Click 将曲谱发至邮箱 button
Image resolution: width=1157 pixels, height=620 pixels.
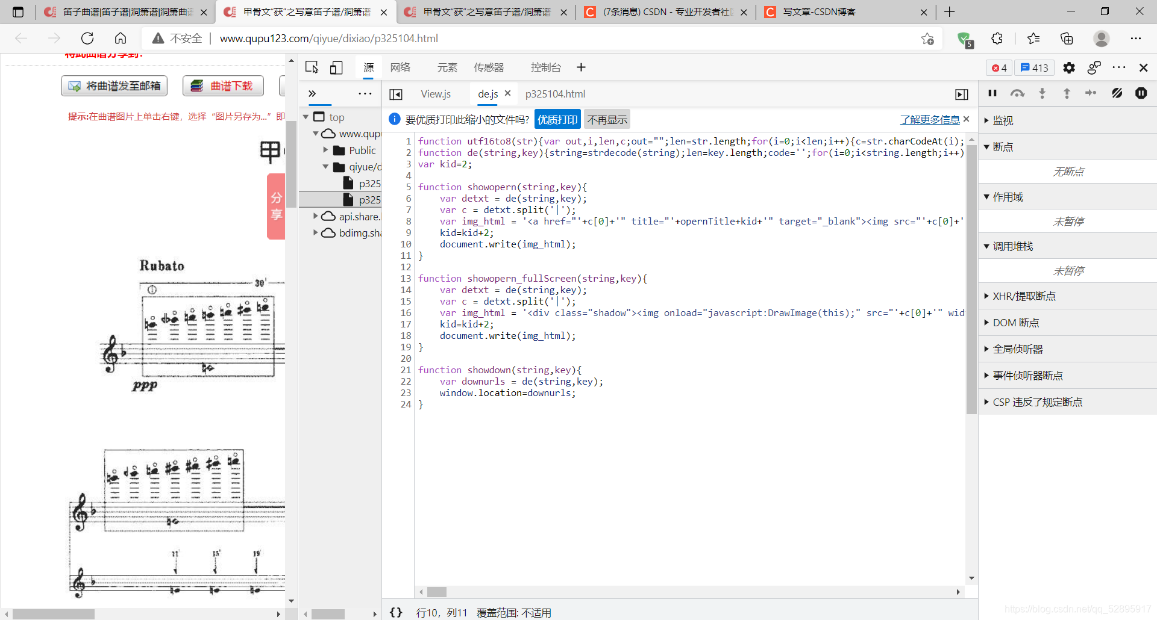pos(114,86)
